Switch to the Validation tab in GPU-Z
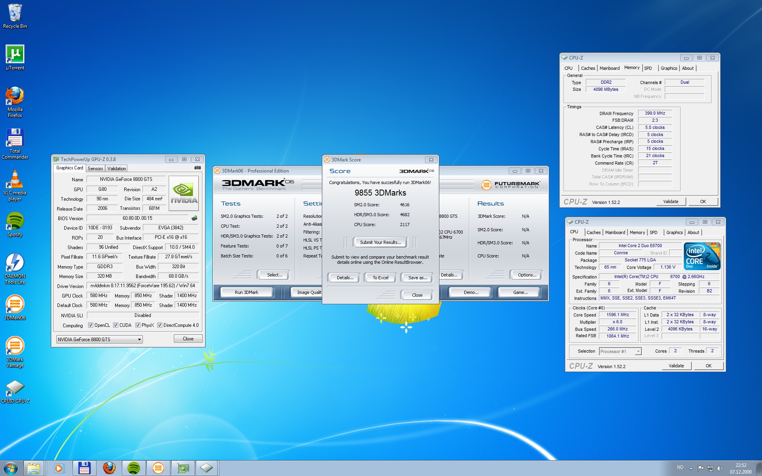The width and height of the screenshot is (762, 476). (x=117, y=169)
